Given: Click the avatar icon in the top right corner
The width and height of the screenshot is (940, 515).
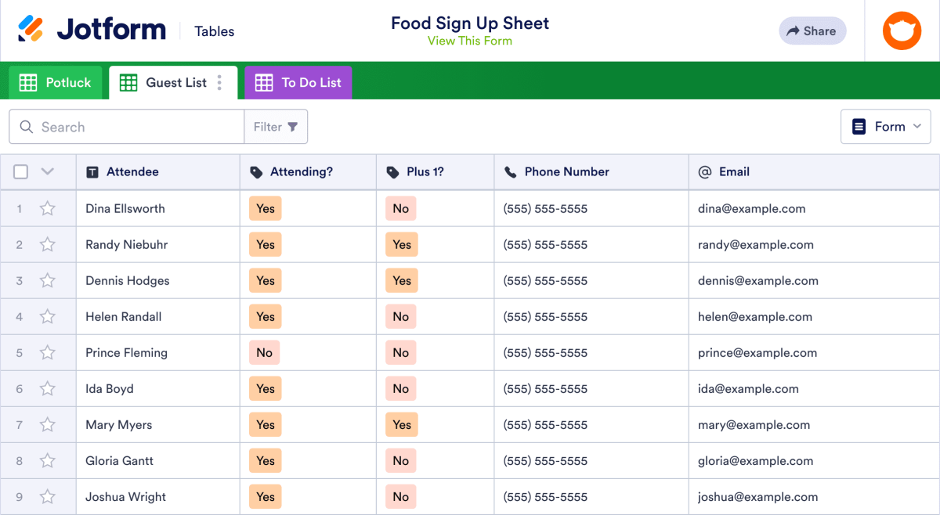Looking at the screenshot, I should 902,31.
